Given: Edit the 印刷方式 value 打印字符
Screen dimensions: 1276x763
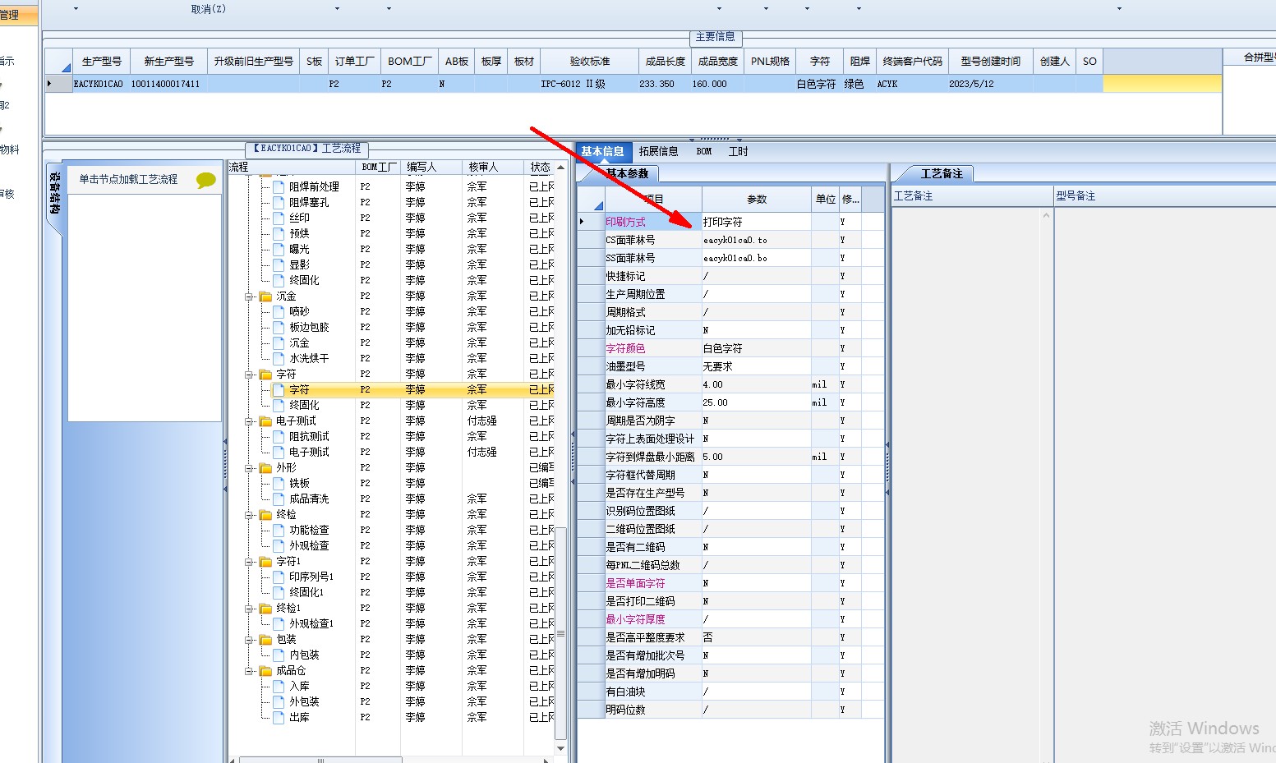Looking at the screenshot, I should click(x=756, y=222).
